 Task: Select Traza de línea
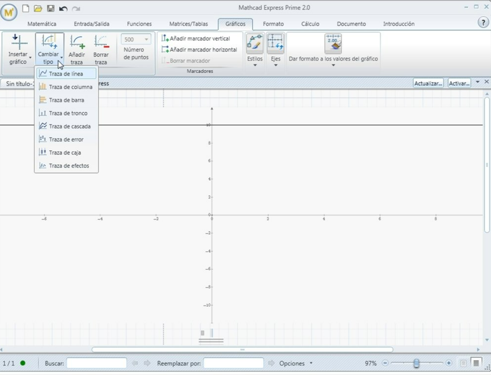[67, 73]
